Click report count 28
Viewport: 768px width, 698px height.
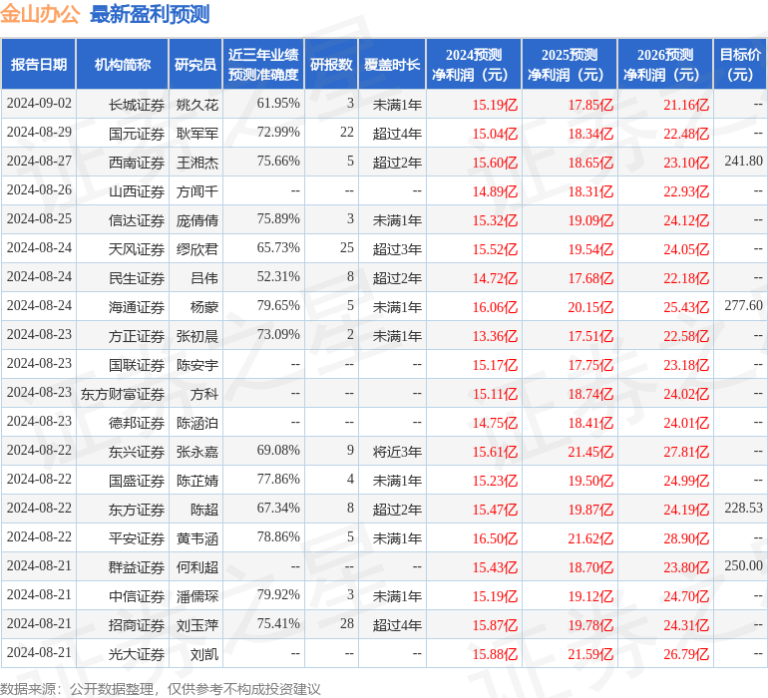[x=347, y=623]
